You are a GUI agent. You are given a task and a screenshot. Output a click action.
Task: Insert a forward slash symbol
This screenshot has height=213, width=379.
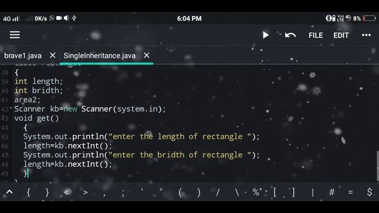coord(218,192)
